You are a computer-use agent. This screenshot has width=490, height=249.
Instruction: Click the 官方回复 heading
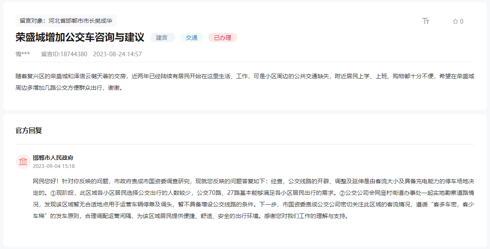(29, 130)
